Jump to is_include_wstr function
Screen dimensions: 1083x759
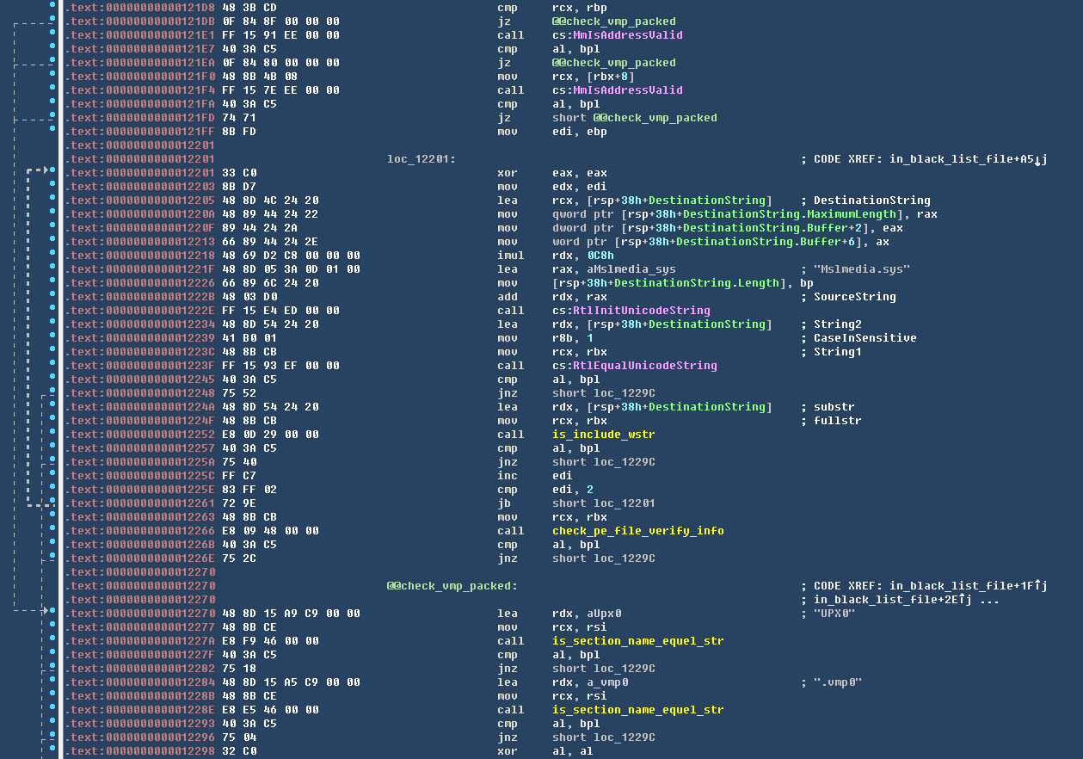tap(603, 435)
